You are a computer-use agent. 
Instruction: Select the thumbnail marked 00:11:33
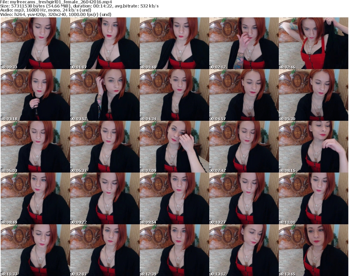coord(35,250)
